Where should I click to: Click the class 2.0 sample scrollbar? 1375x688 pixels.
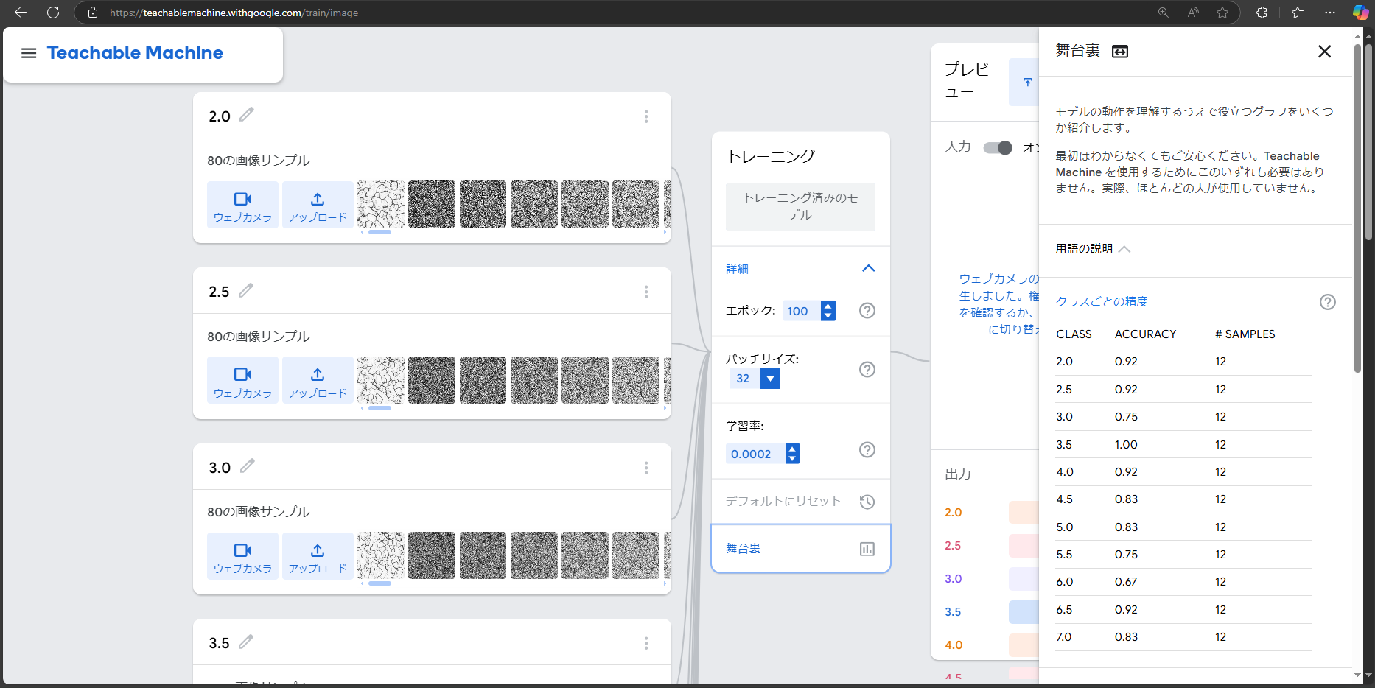pyautogui.click(x=379, y=232)
